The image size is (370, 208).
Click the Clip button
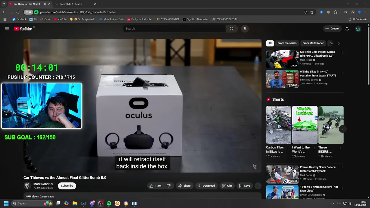click(x=227, y=186)
